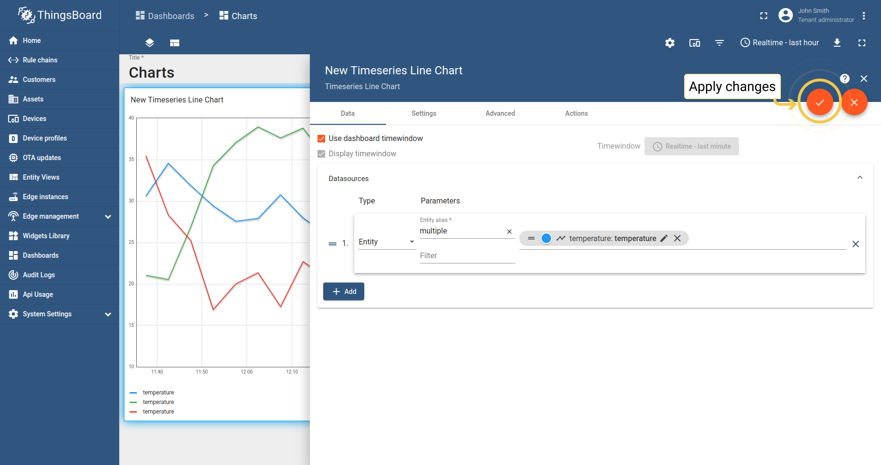Screen dimensions: 881x465
Task: Click the export dashboard download icon
Action: 837,43
